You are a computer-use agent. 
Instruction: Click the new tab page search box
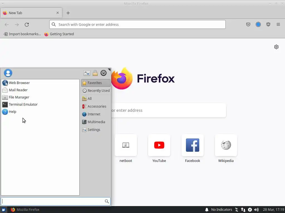click(168, 110)
